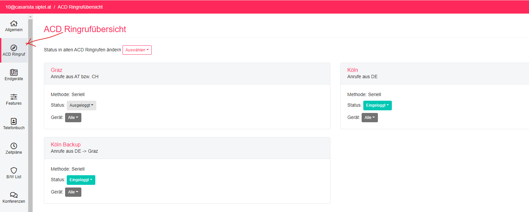The image size is (529, 212).
Task: Open Graz status Ausgeloggt dropdown
Action: coord(81,105)
